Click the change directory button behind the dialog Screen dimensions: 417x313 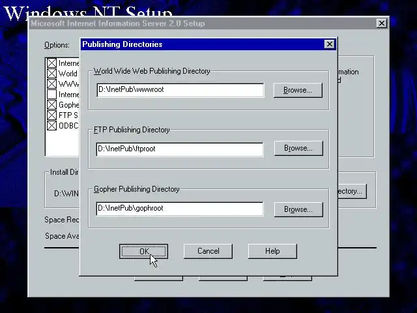tap(352, 191)
